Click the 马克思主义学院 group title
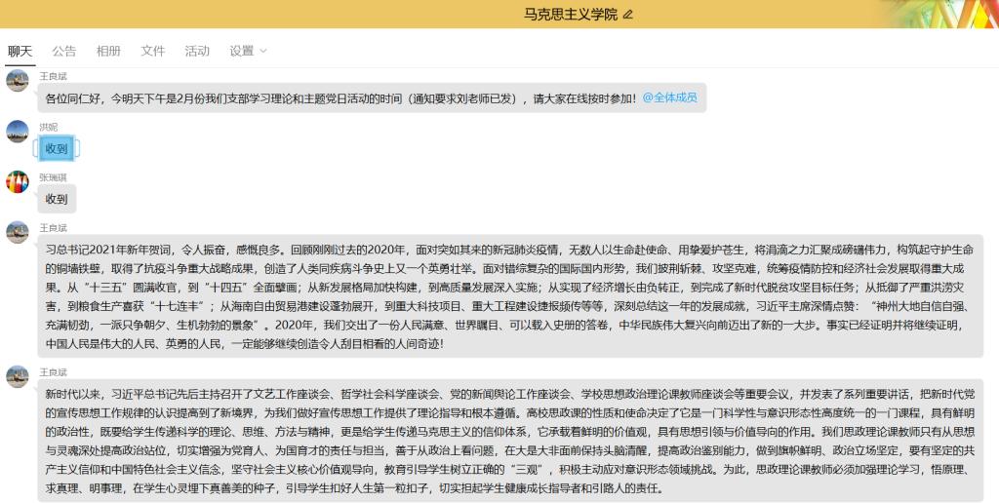The height and width of the screenshot is (503, 999). [x=570, y=14]
